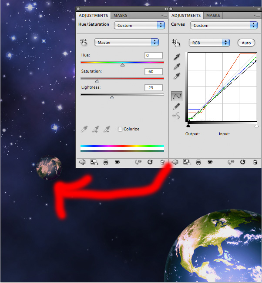Click the curves white point input slider
The height and width of the screenshot is (283, 262).
[x=256, y=126]
